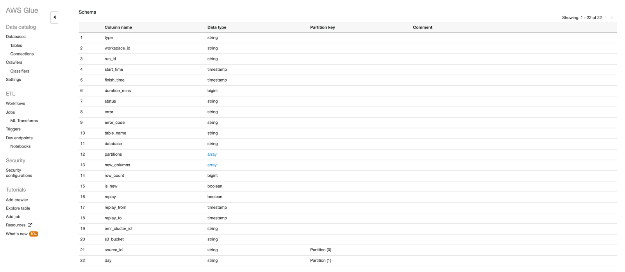
Task: Open Security configurations
Action: (x=19, y=173)
